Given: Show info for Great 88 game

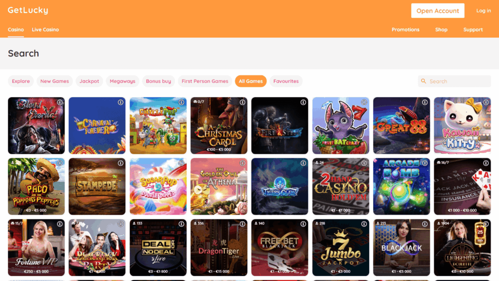Looking at the screenshot, I should pos(425,102).
